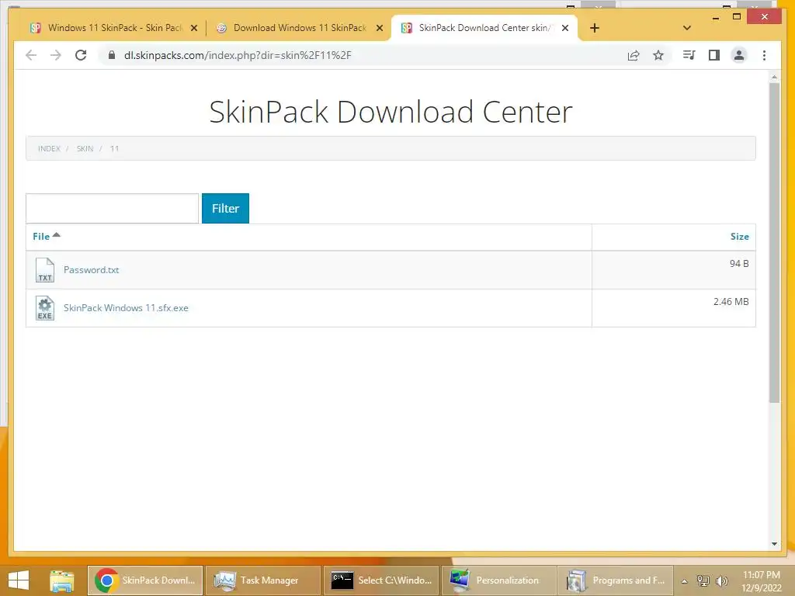Open the Chrome profile avatar
The width and height of the screenshot is (795, 596).
tap(739, 55)
